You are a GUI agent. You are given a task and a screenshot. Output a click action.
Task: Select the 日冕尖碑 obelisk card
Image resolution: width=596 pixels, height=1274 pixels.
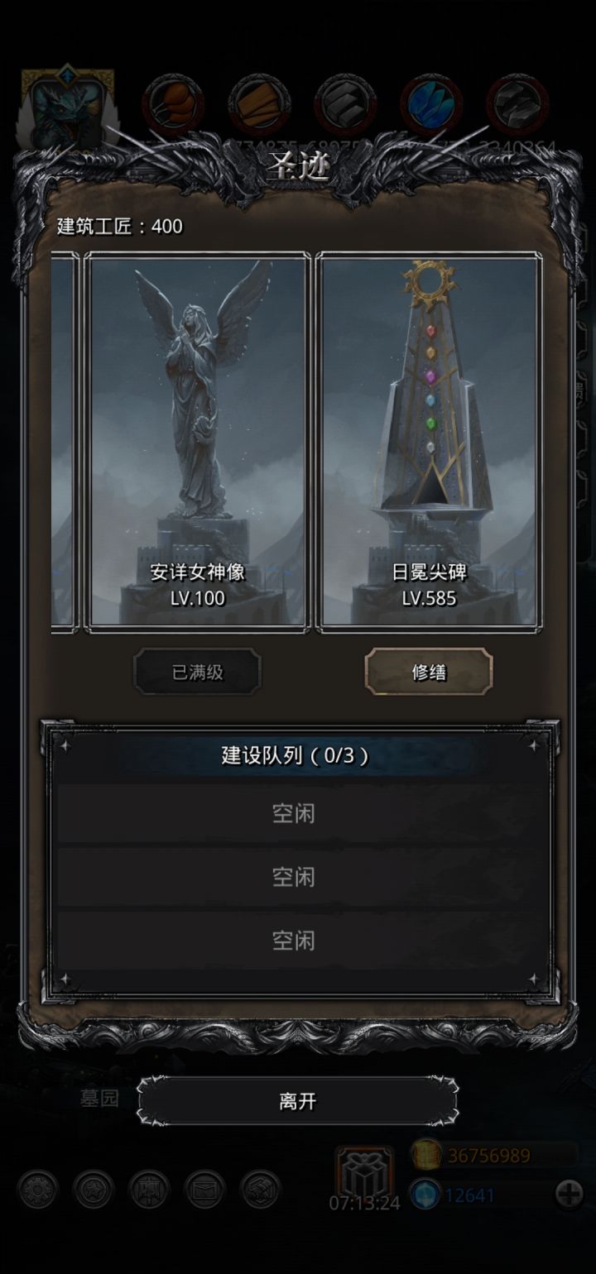tap(429, 443)
